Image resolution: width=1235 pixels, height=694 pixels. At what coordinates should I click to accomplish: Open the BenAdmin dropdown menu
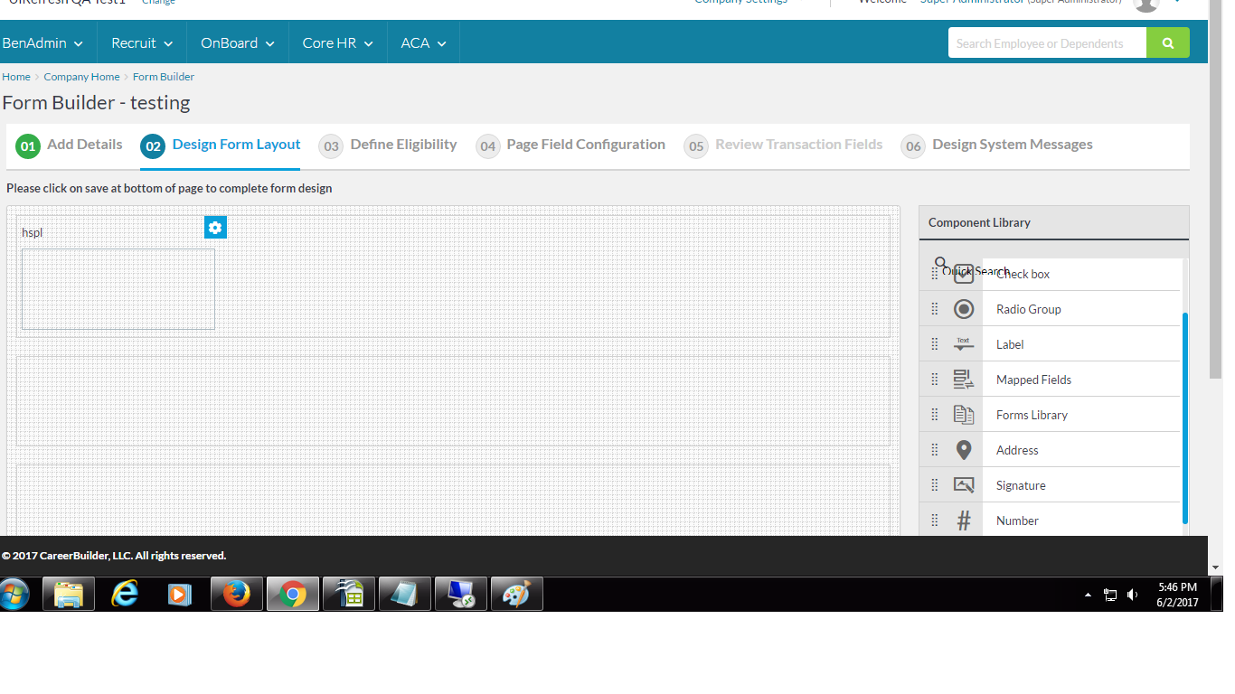point(42,43)
